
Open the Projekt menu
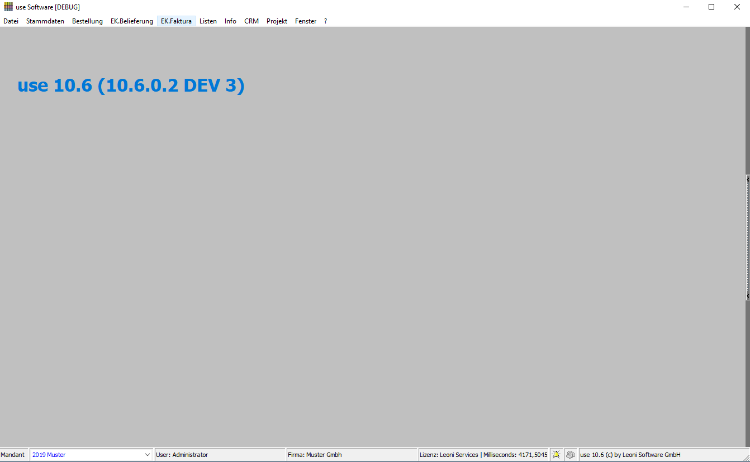(277, 21)
